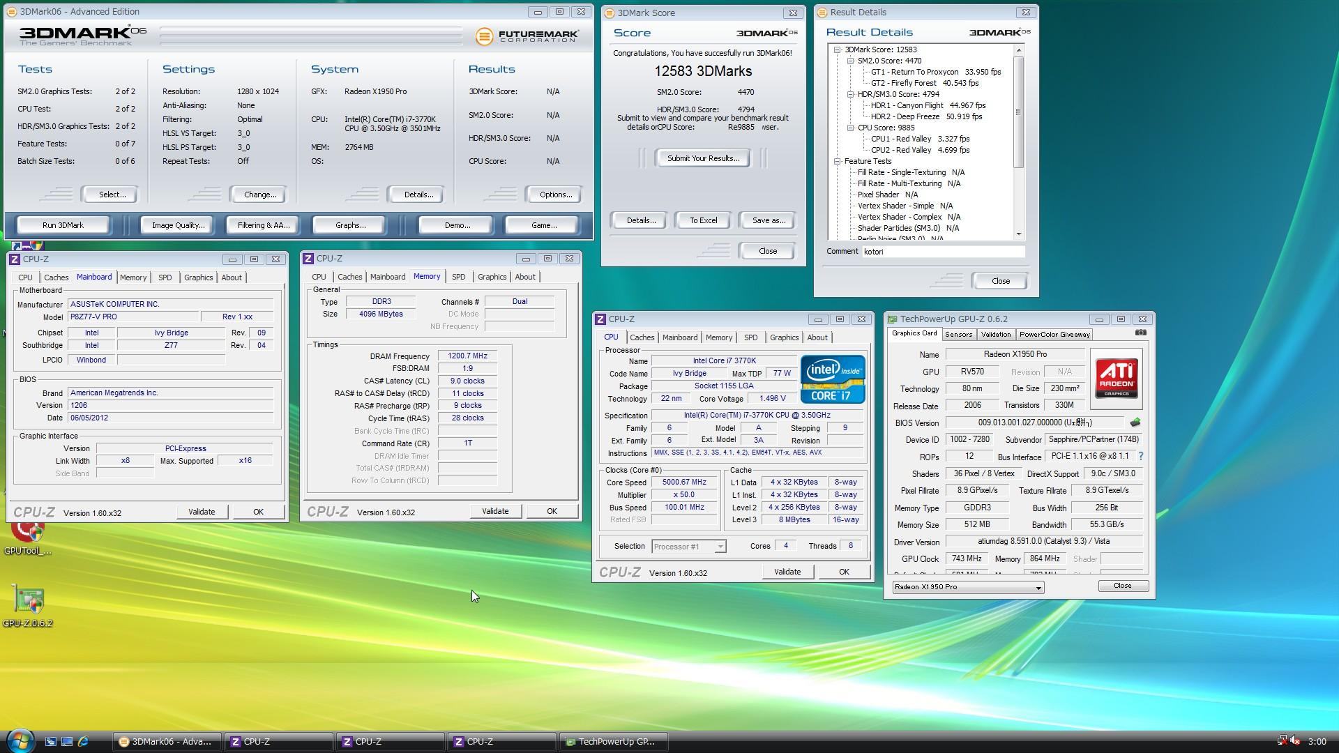Switch to the Validation tab in GPU-Z
This screenshot has height=753, width=1339.
click(995, 335)
